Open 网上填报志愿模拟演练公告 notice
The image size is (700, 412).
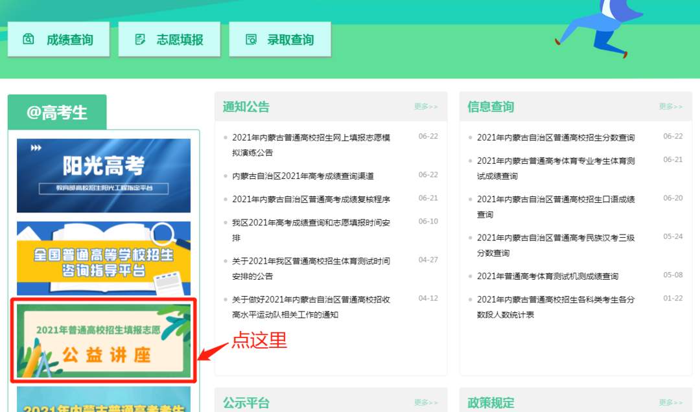tap(311, 145)
